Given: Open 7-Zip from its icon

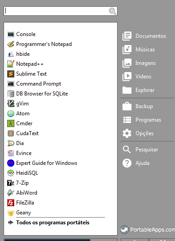Looking at the screenshot, I should tap(11, 183).
